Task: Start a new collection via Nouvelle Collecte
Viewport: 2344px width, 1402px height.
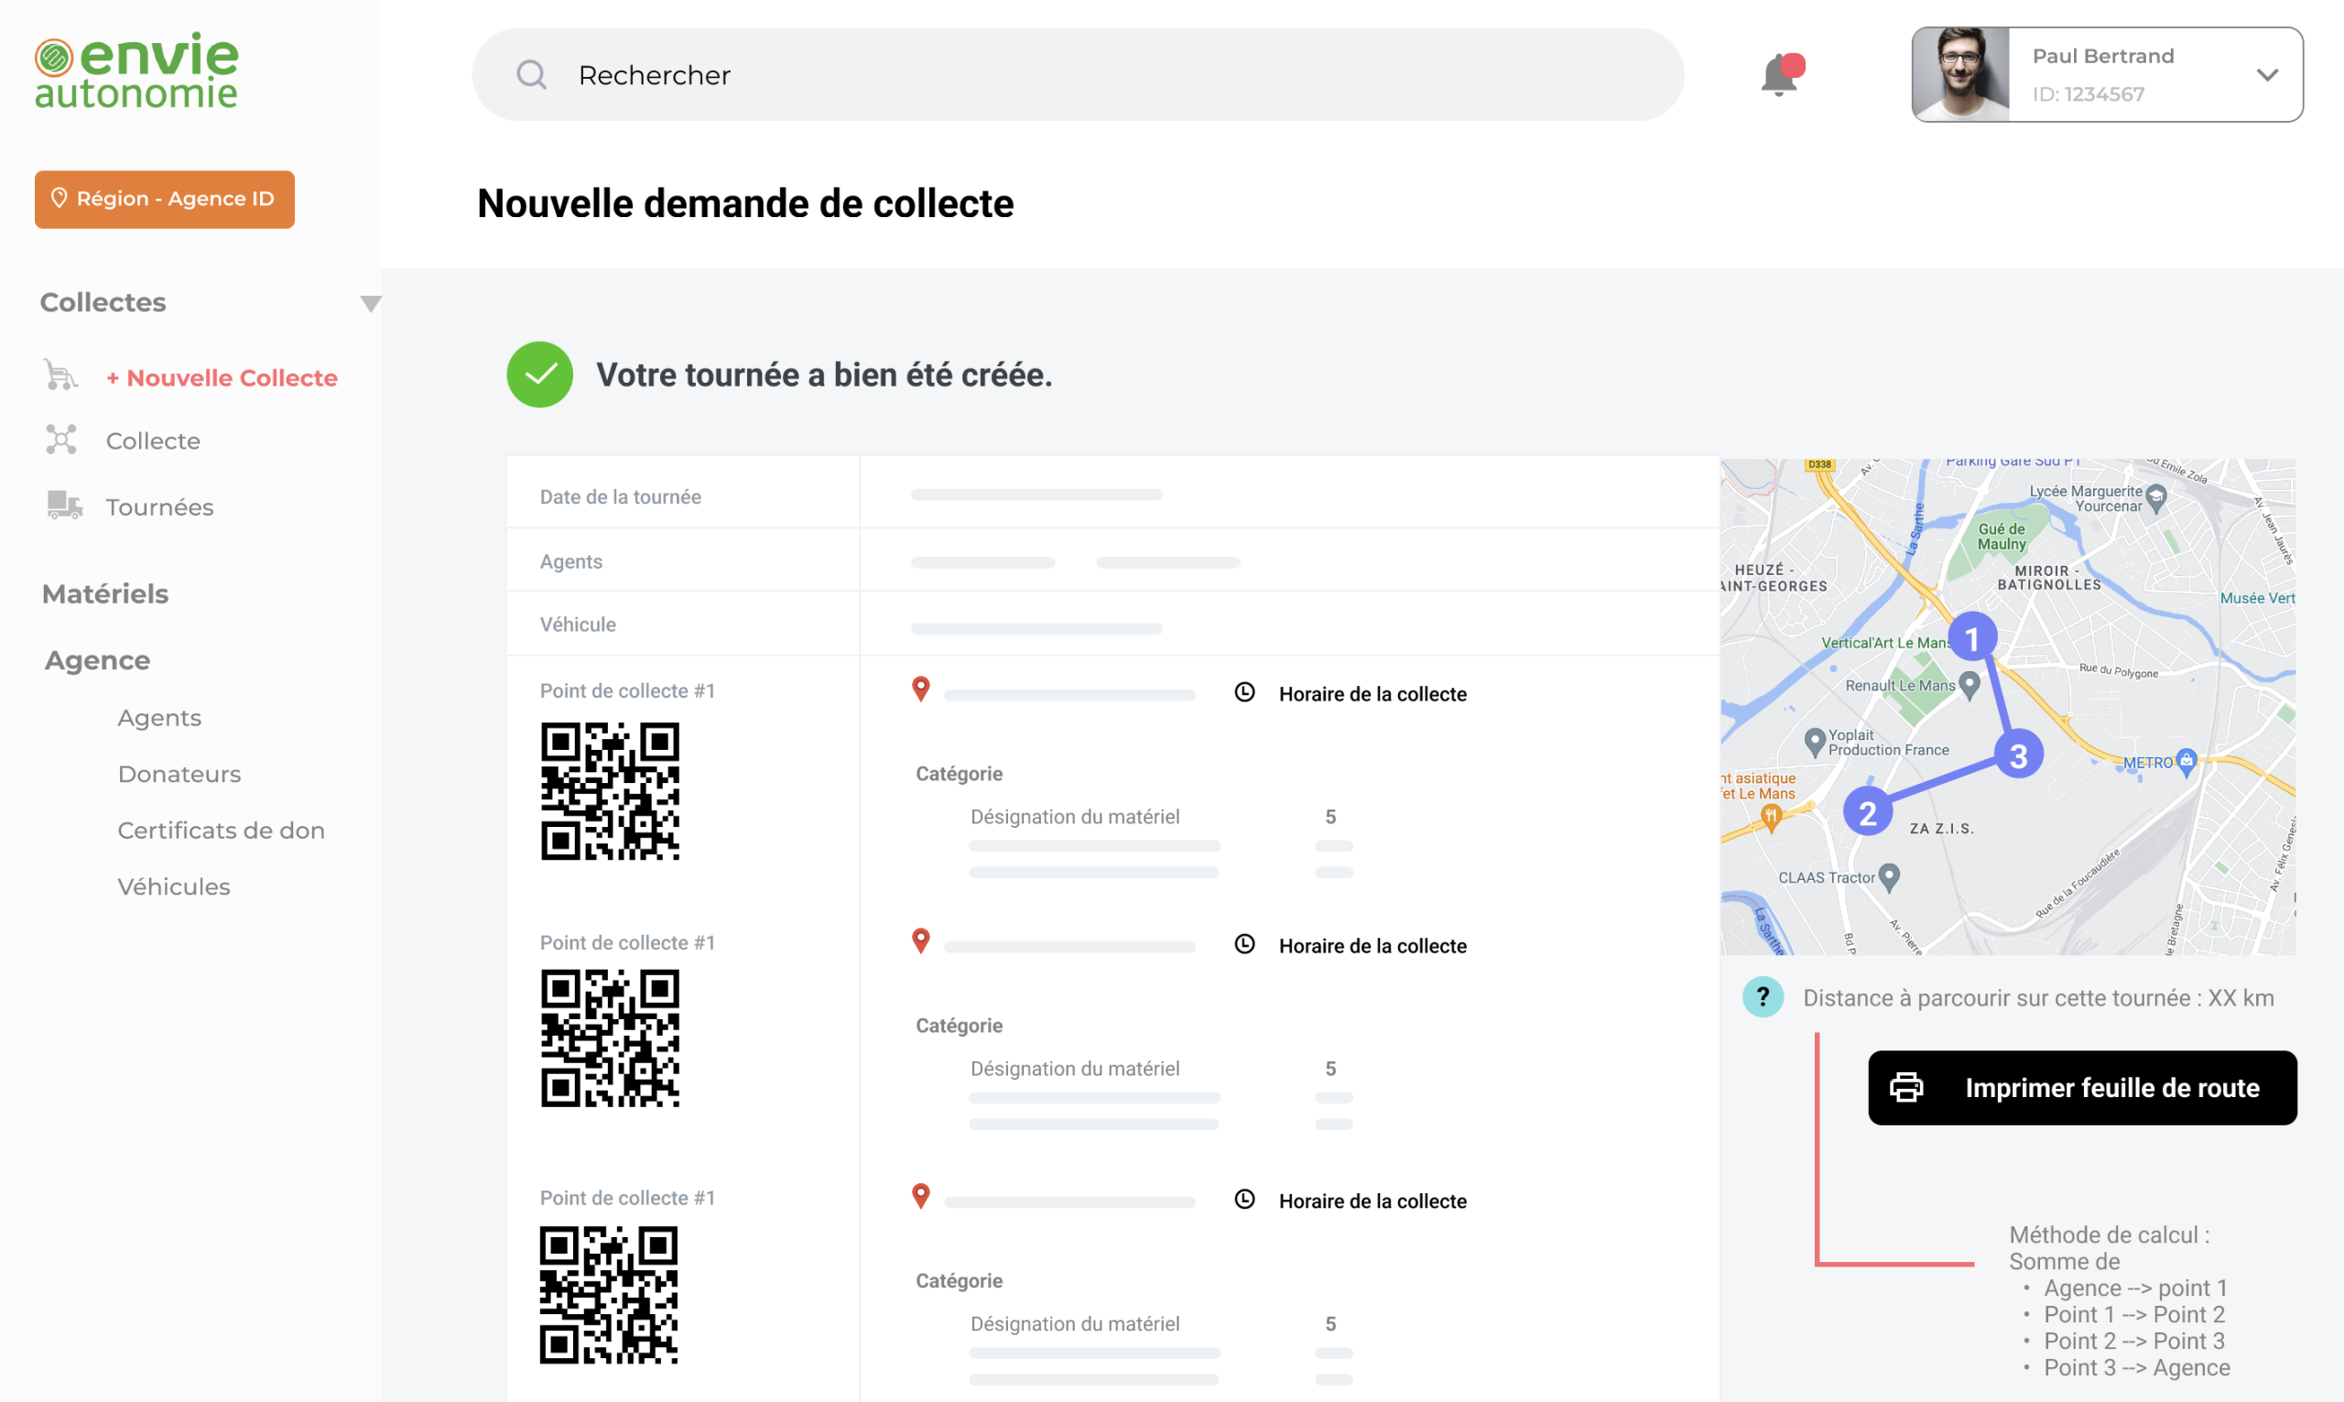Action: coord(222,377)
